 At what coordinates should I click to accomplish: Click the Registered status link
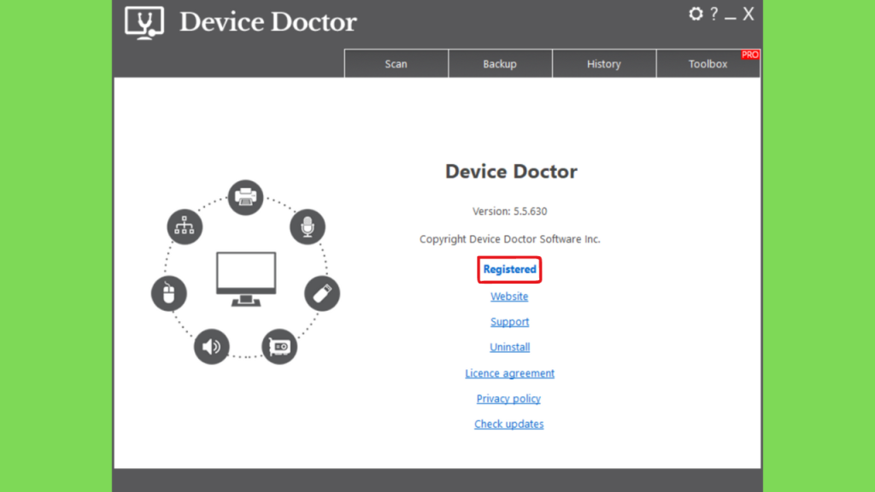509,269
